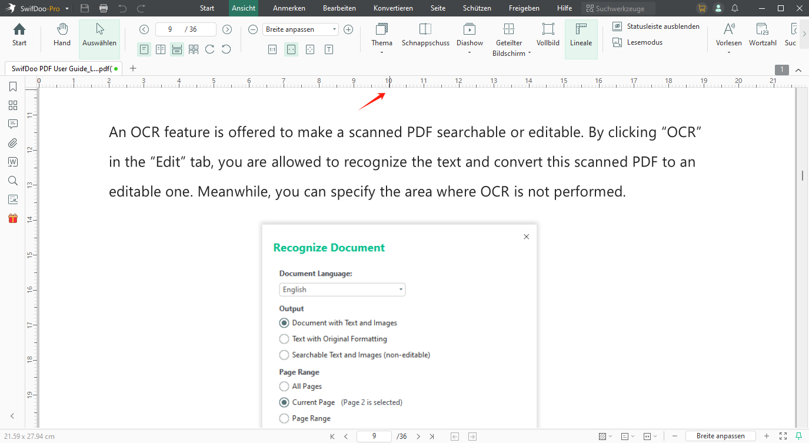Rotate page clockwise icon
Image resolution: width=809 pixels, height=443 pixels.
click(210, 49)
